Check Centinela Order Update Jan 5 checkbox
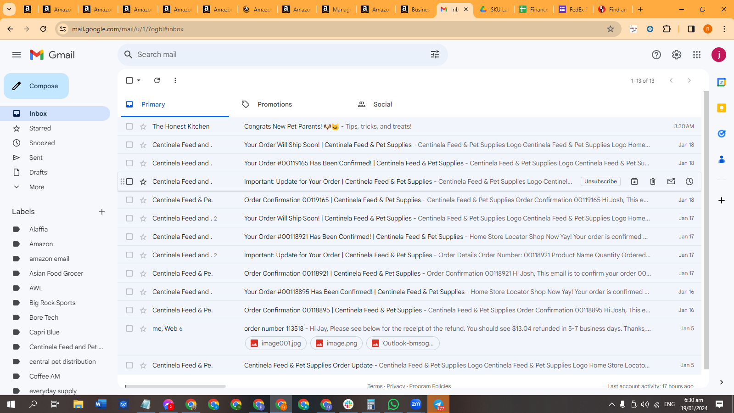Image resolution: width=734 pixels, height=413 pixels. [129, 365]
